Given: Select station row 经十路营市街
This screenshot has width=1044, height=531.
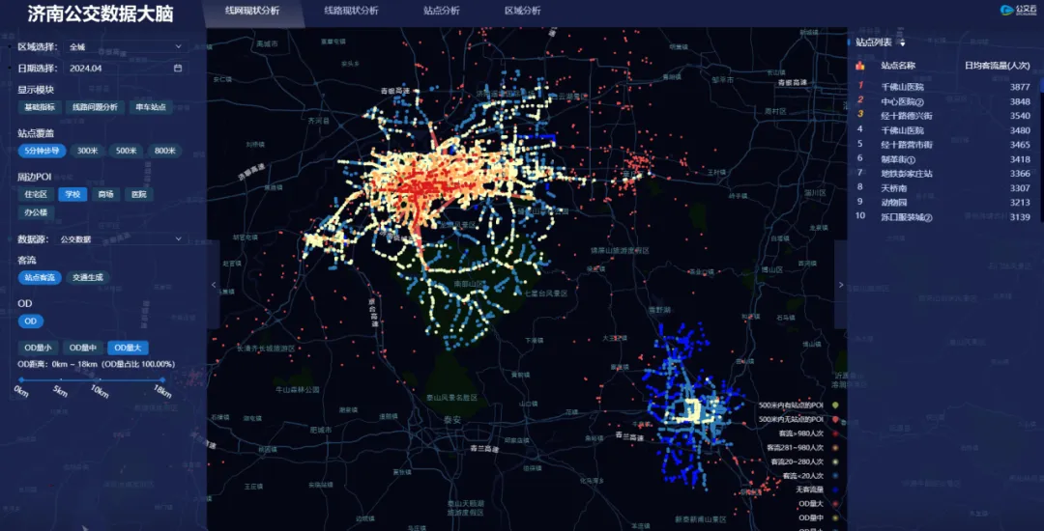Looking at the screenshot, I should [943, 144].
